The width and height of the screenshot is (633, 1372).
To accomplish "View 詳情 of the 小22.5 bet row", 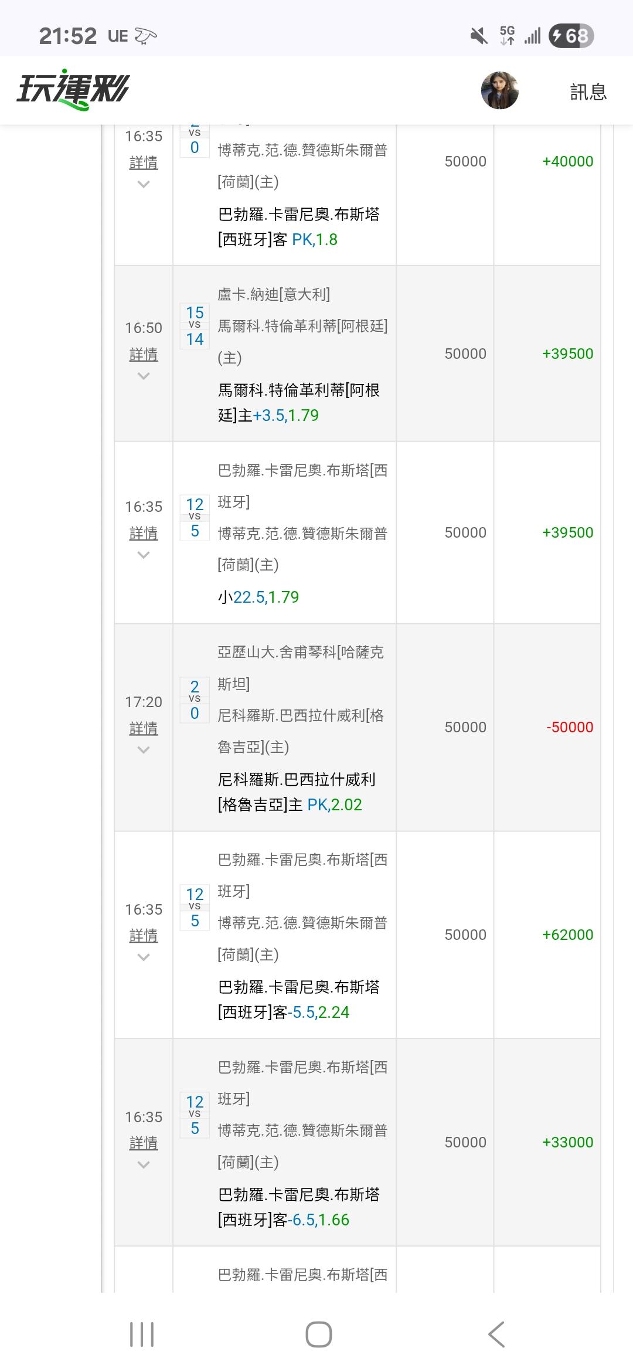I will 144,533.
